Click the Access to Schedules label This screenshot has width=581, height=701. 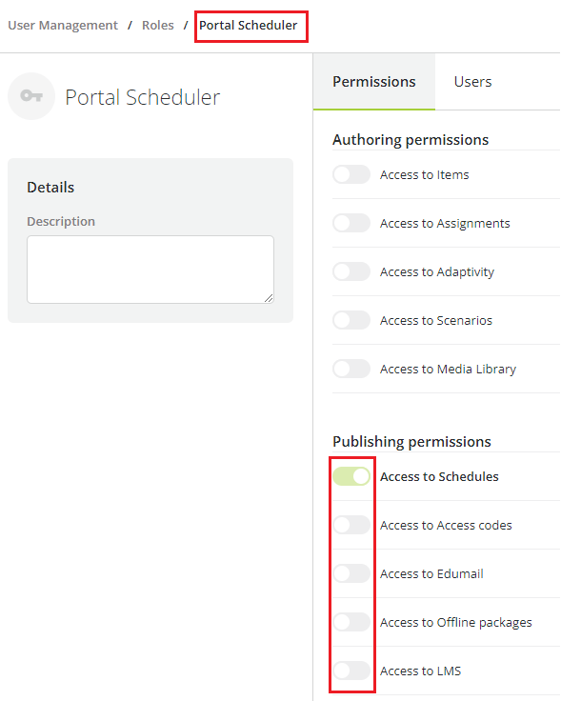(439, 476)
